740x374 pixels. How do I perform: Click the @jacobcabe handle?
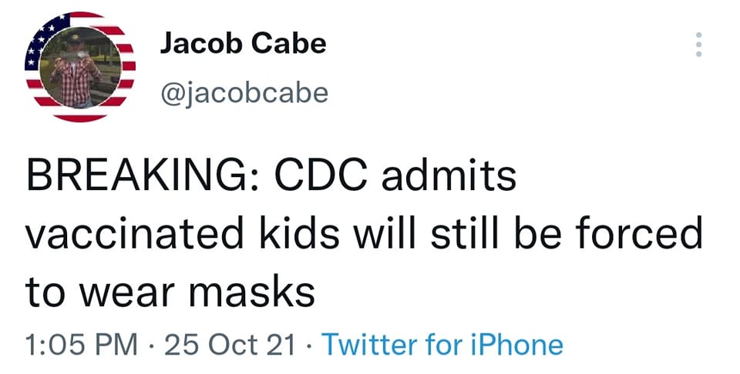tap(244, 93)
